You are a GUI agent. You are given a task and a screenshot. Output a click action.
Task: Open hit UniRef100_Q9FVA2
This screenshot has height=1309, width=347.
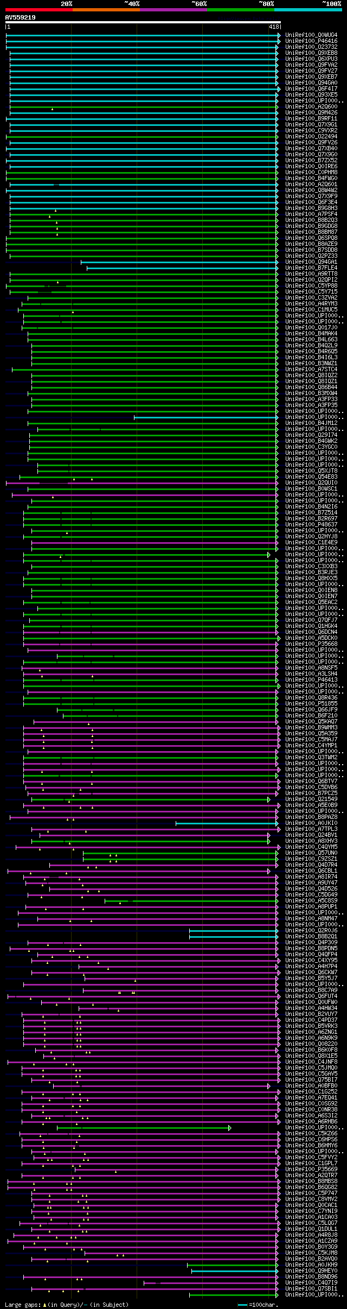pos(311,65)
